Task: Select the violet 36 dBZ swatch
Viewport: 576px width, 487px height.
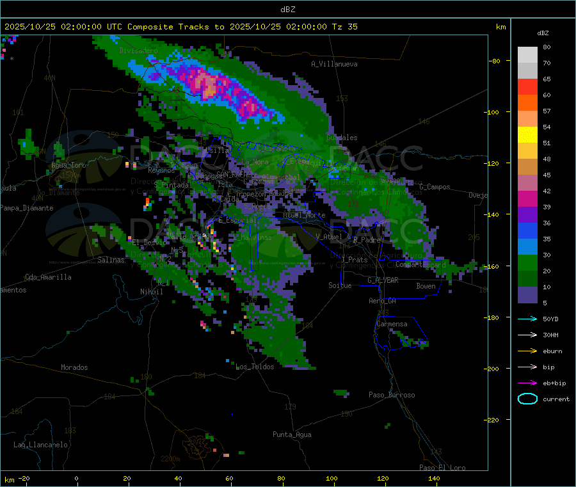Action: point(527,215)
